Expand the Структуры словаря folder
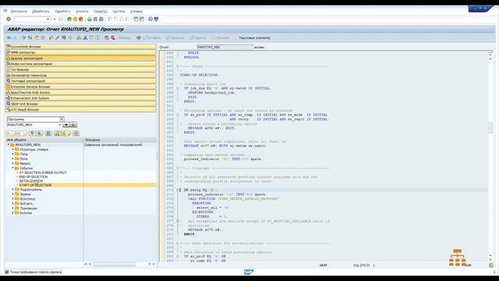 pos(13,149)
